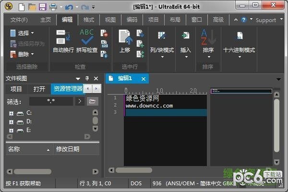Select the 项目 tab in file view
The height and width of the screenshot is (192, 288).
tap(16, 89)
